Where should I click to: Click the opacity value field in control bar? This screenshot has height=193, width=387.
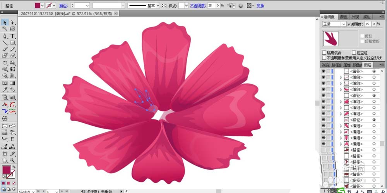tap(211, 5)
